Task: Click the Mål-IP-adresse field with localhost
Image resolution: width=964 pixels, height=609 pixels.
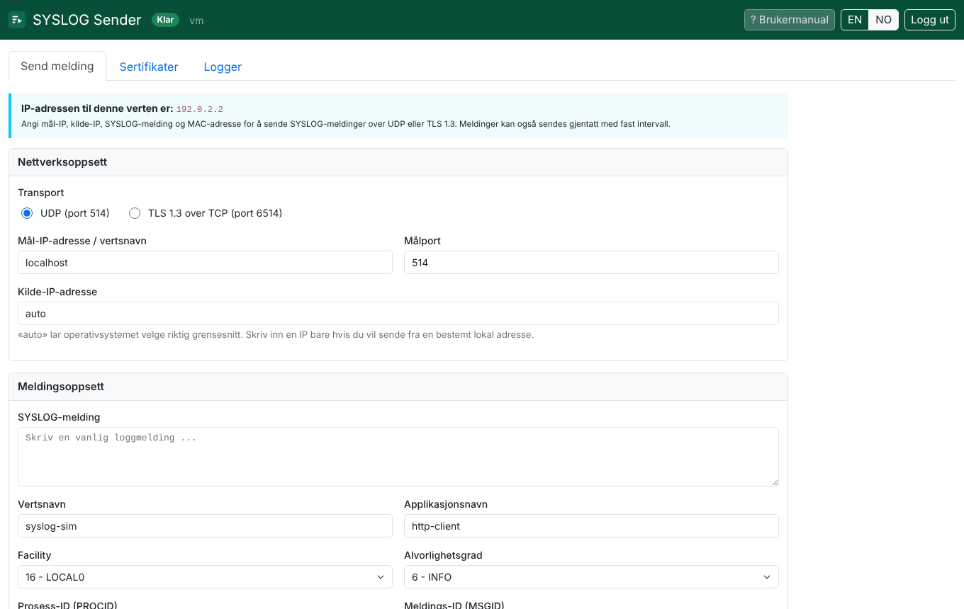Action: (x=205, y=263)
